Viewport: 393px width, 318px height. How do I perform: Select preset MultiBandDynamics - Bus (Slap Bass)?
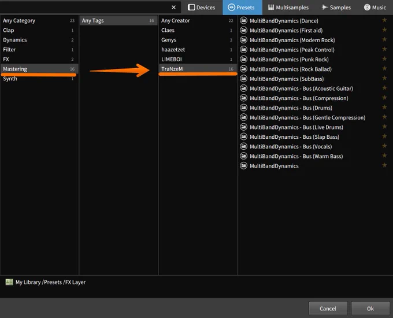click(x=294, y=137)
